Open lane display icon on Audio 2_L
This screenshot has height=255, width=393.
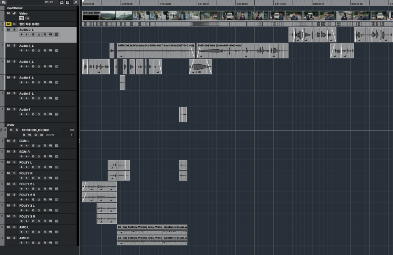57,35
